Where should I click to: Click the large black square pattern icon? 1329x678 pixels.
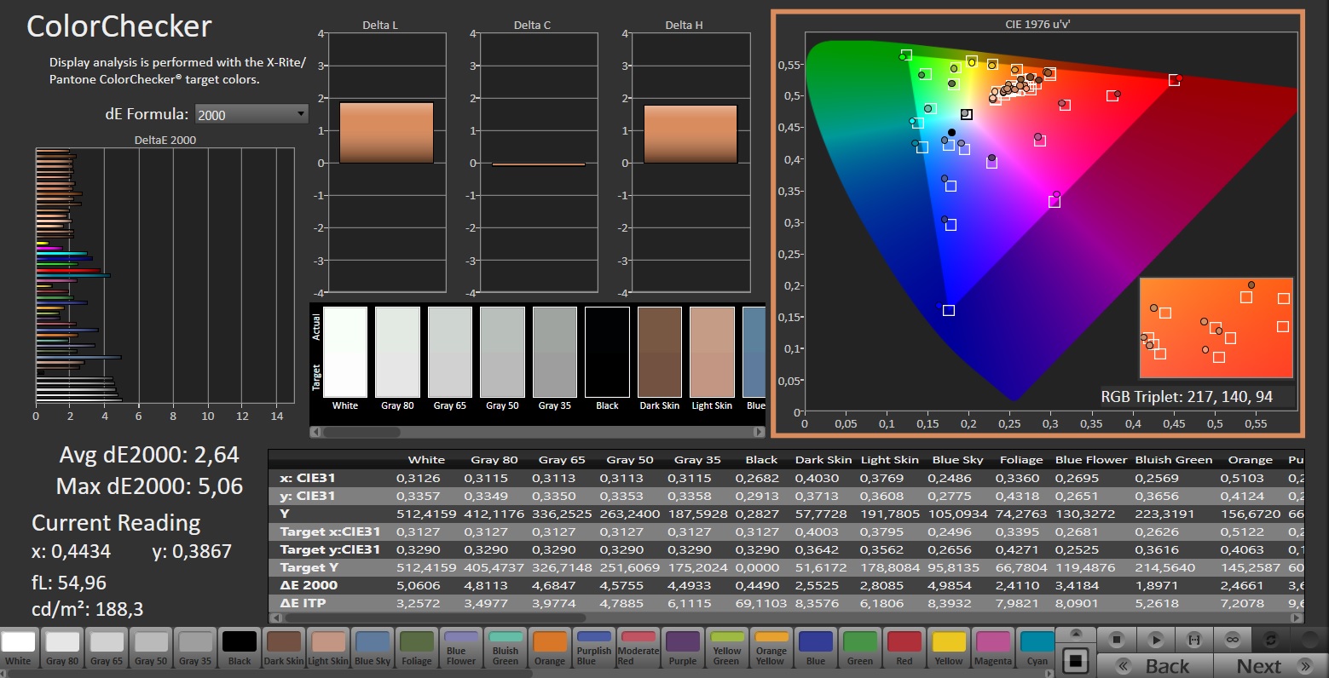[x=1076, y=660]
